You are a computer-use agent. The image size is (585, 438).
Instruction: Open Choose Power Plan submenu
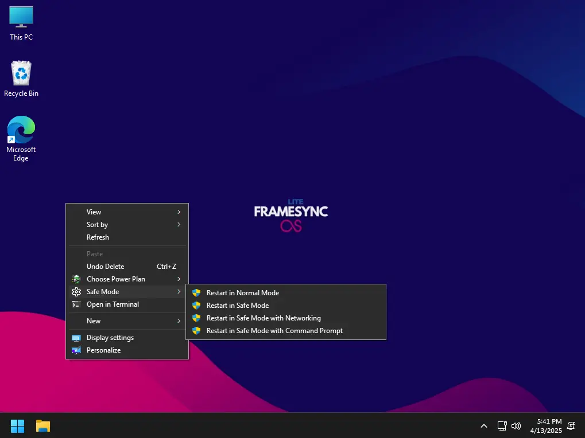tap(127, 279)
